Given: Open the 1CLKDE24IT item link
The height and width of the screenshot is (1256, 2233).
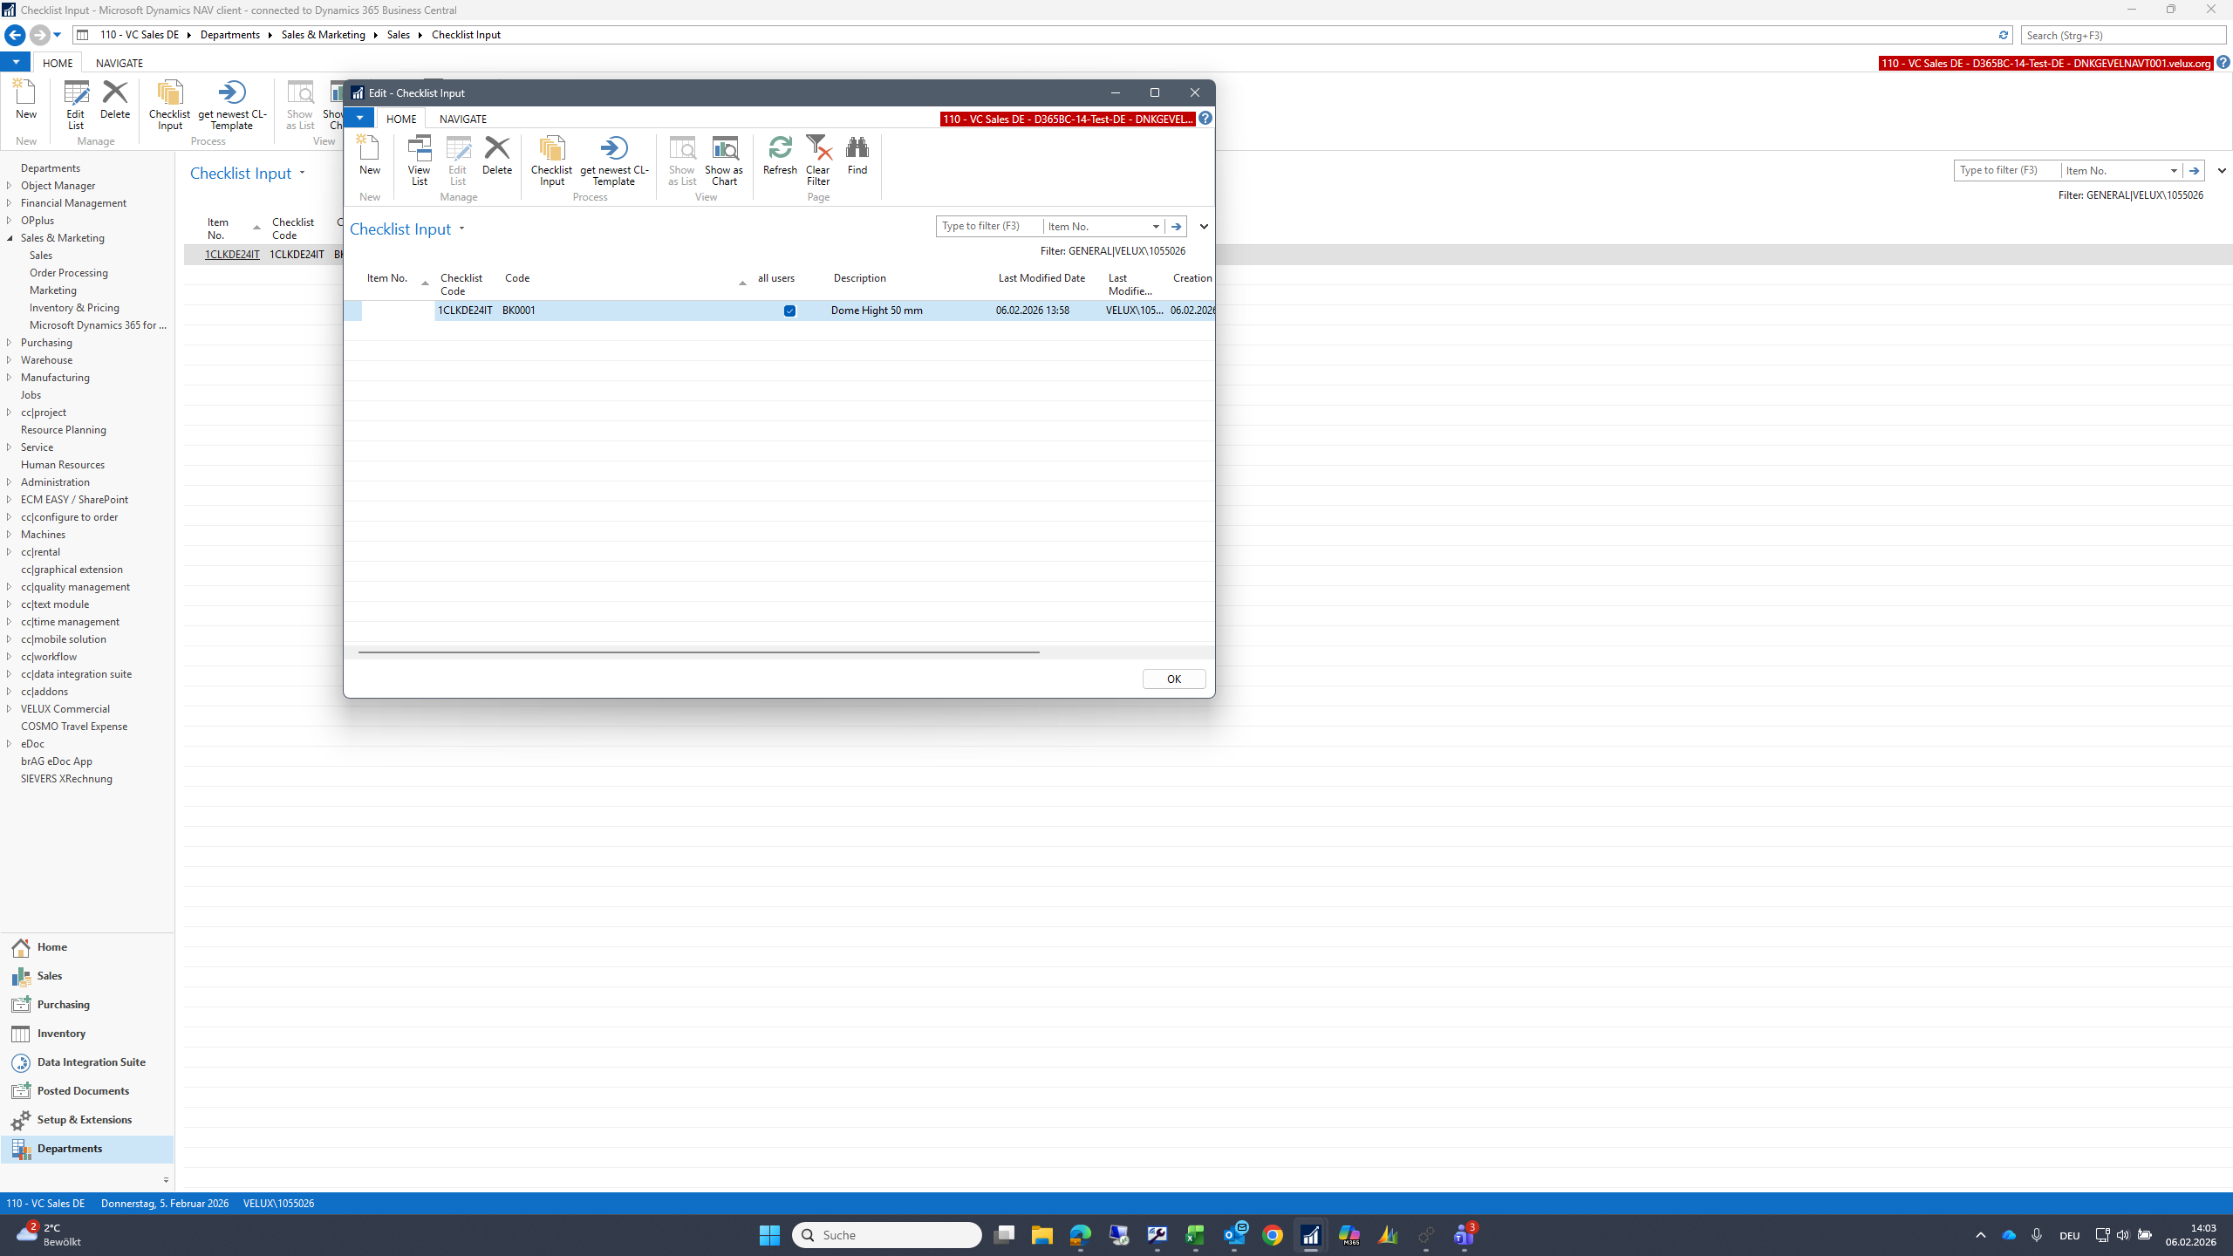Looking at the screenshot, I should [232, 255].
